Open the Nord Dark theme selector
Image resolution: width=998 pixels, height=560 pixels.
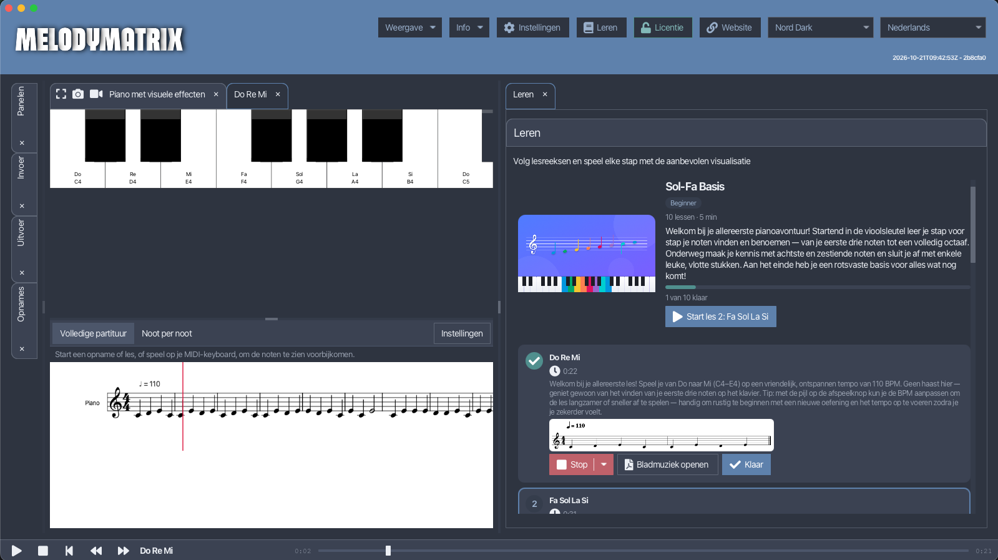click(820, 27)
